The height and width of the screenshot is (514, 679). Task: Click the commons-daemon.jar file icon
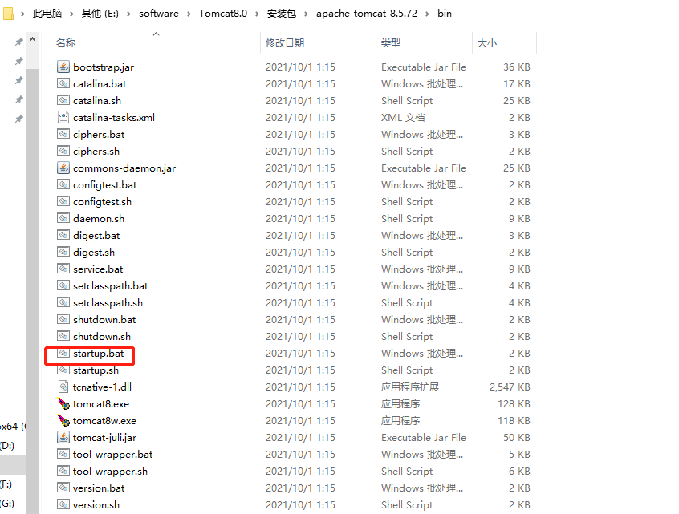(63, 168)
